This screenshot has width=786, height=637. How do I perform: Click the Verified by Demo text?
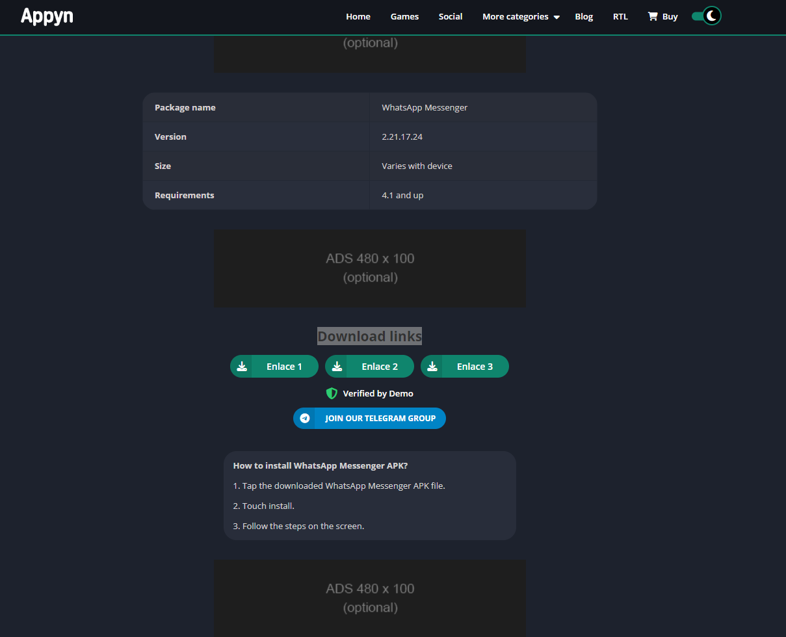(x=378, y=393)
